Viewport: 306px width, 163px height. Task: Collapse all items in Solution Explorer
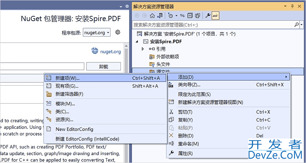tap(190, 16)
